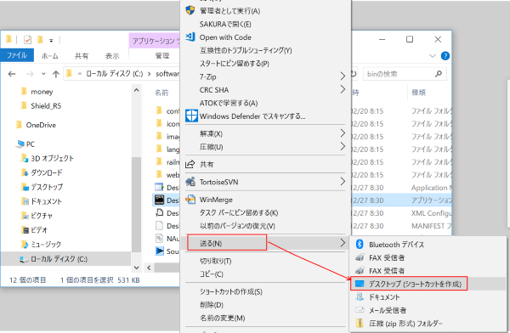Expand the 圧縮(U) submenu arrow
Image resolution: width=510 pixels, height=333 pixels.
(343, 146)
